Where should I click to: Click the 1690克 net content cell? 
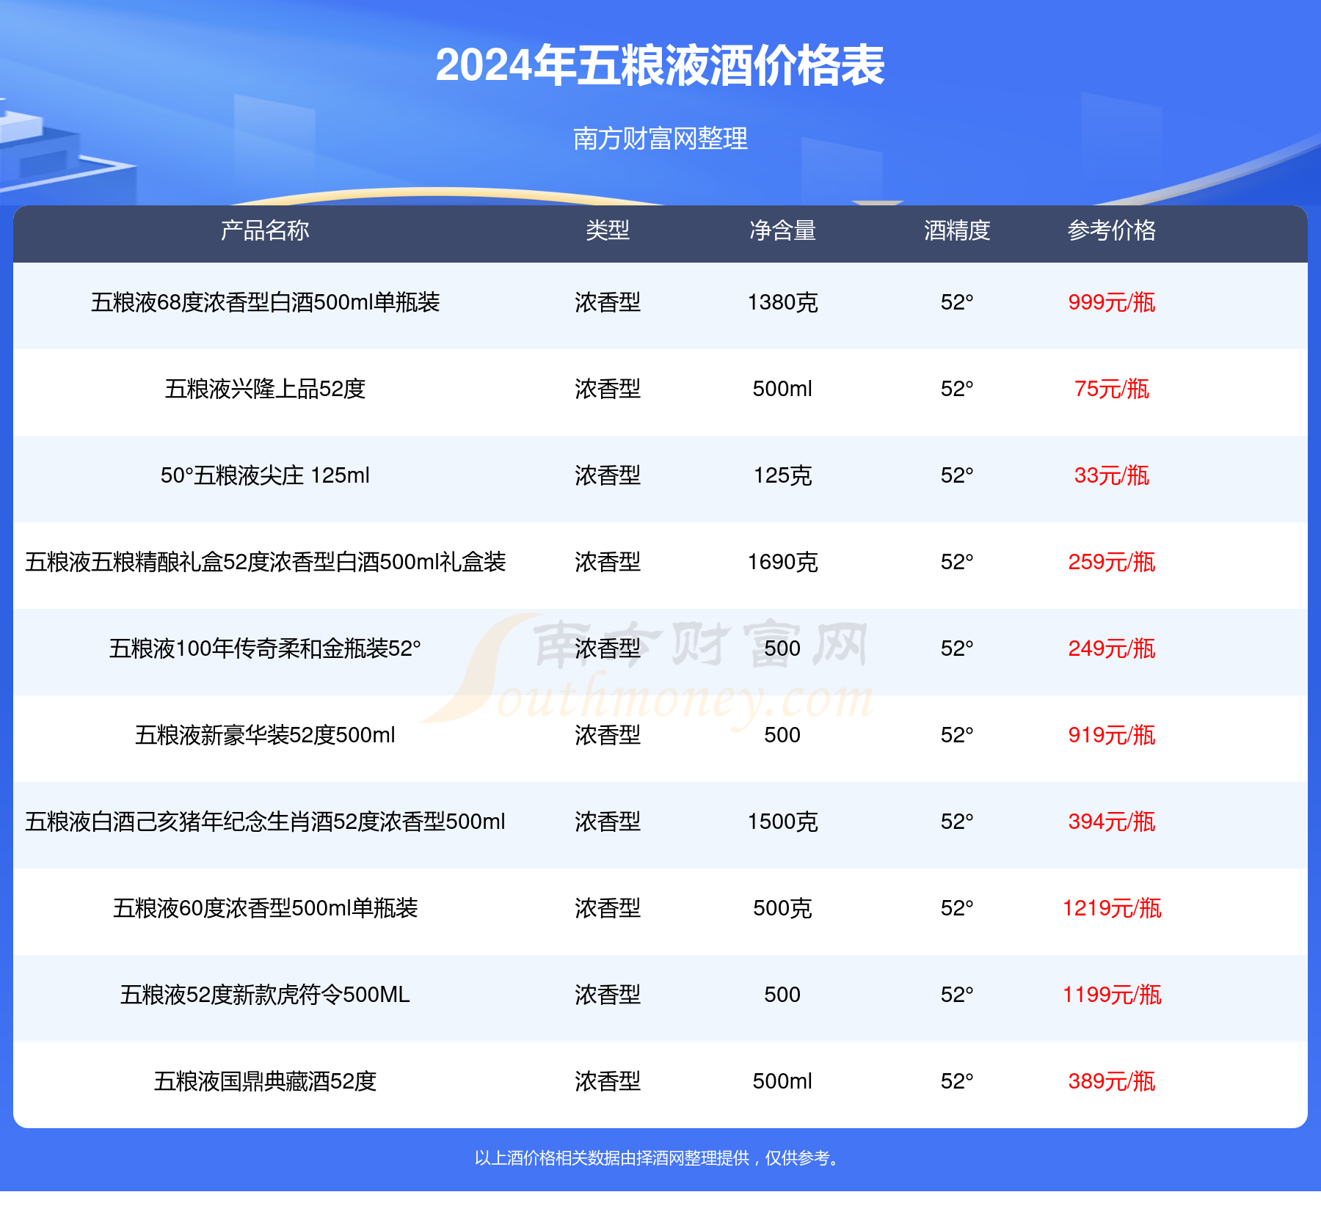782,562
